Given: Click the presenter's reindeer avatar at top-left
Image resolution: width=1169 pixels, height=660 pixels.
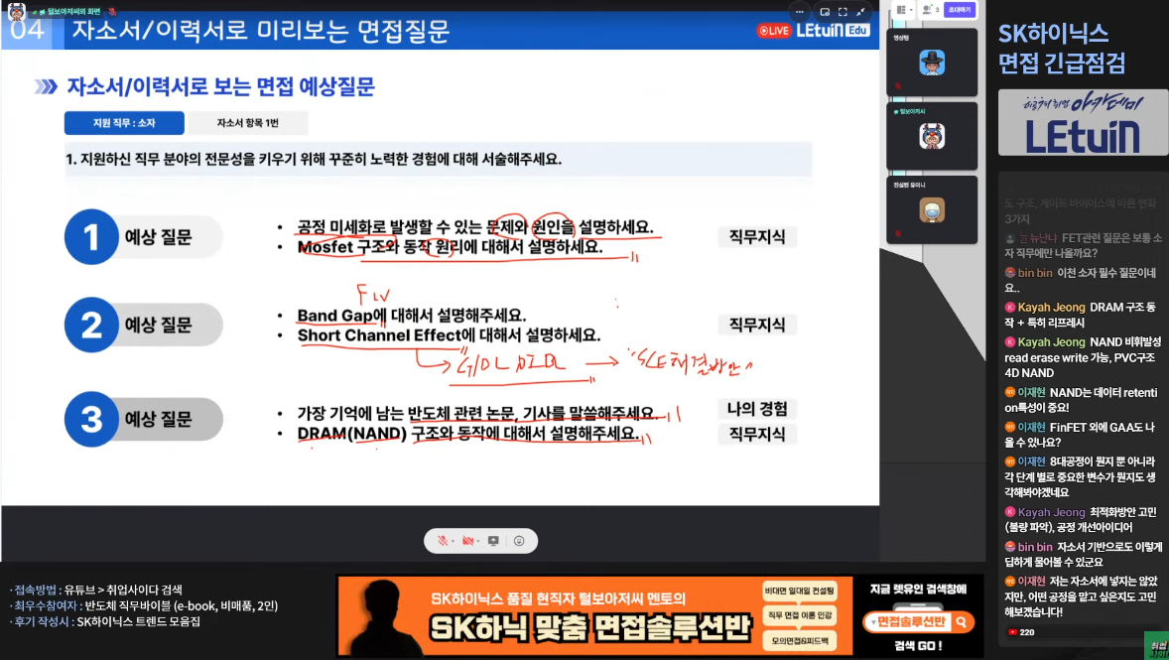Looking at the screenshot, I should pos(17,11).
